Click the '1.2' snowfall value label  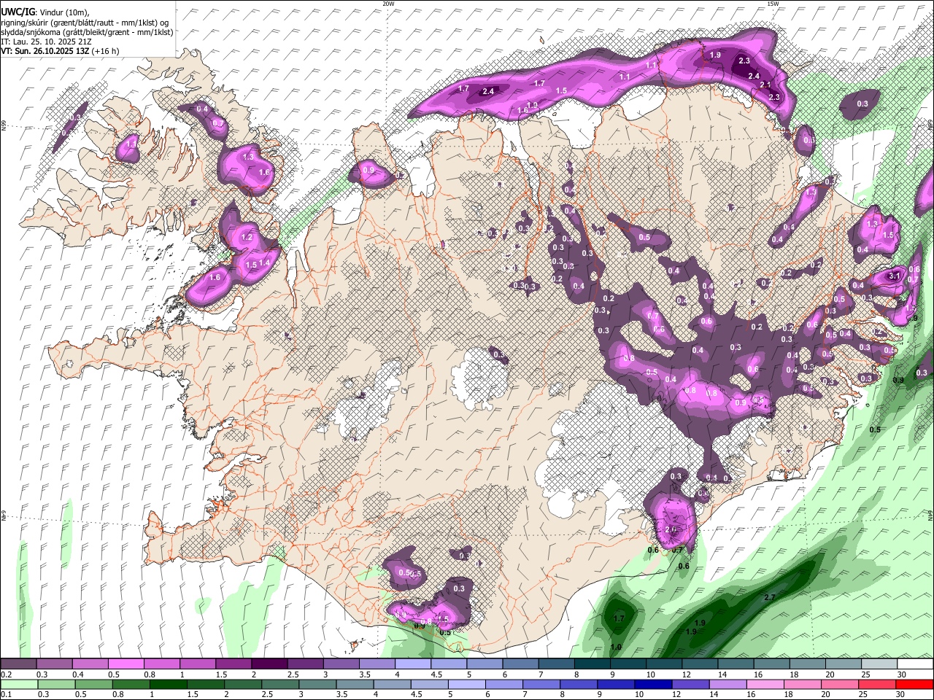pos(247,237)
